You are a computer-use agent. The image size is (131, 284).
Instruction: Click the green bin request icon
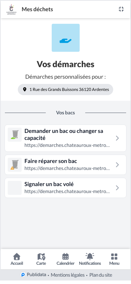tap(15, 135)
